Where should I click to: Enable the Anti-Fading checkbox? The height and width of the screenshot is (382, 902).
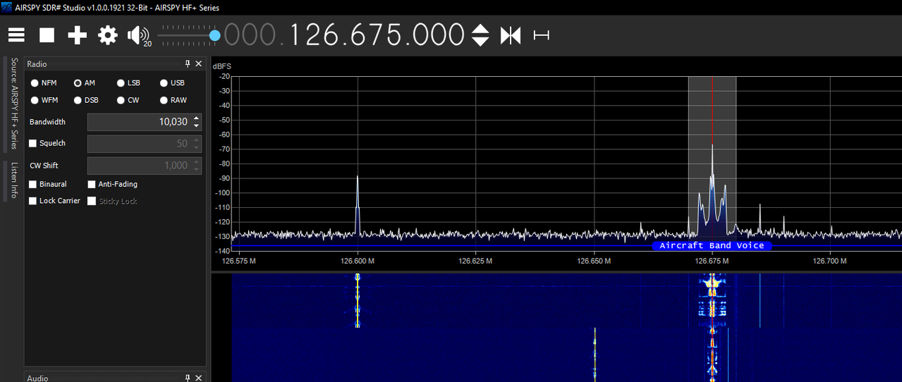coord(92,184)
